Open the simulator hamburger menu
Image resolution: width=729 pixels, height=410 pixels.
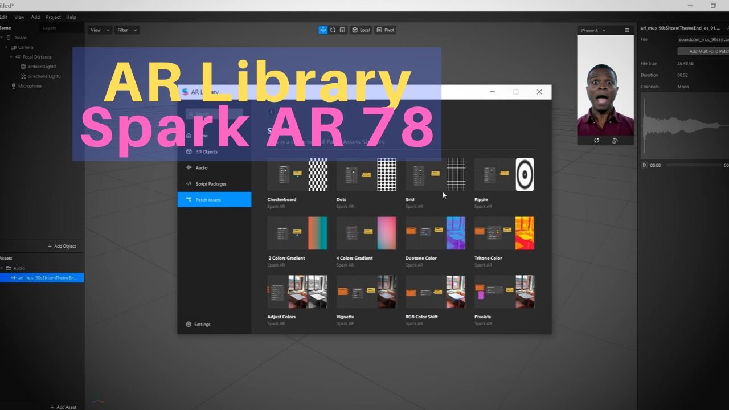tap(627, 30)
